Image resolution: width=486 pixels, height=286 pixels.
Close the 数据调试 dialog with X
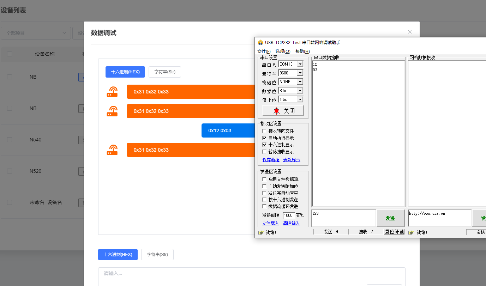pos(410,32)
